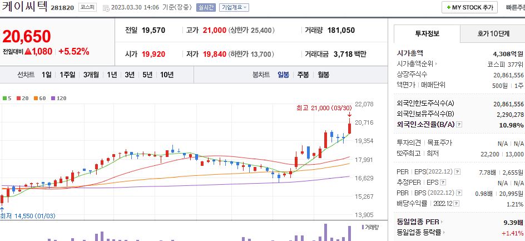Expand the 시가총액순위 arrow link

[x=436, y=63]
